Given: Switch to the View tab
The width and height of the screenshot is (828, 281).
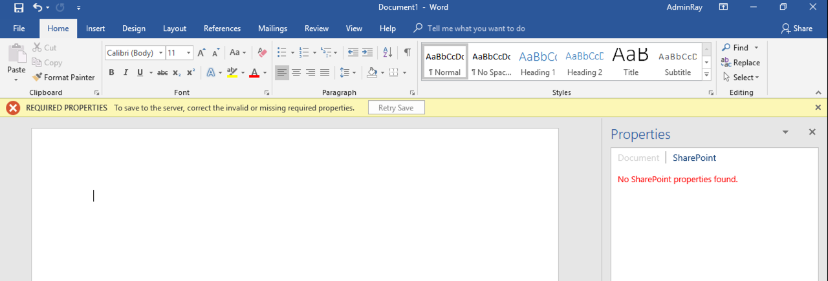Looking at the screenshot, I should (354, 28).
